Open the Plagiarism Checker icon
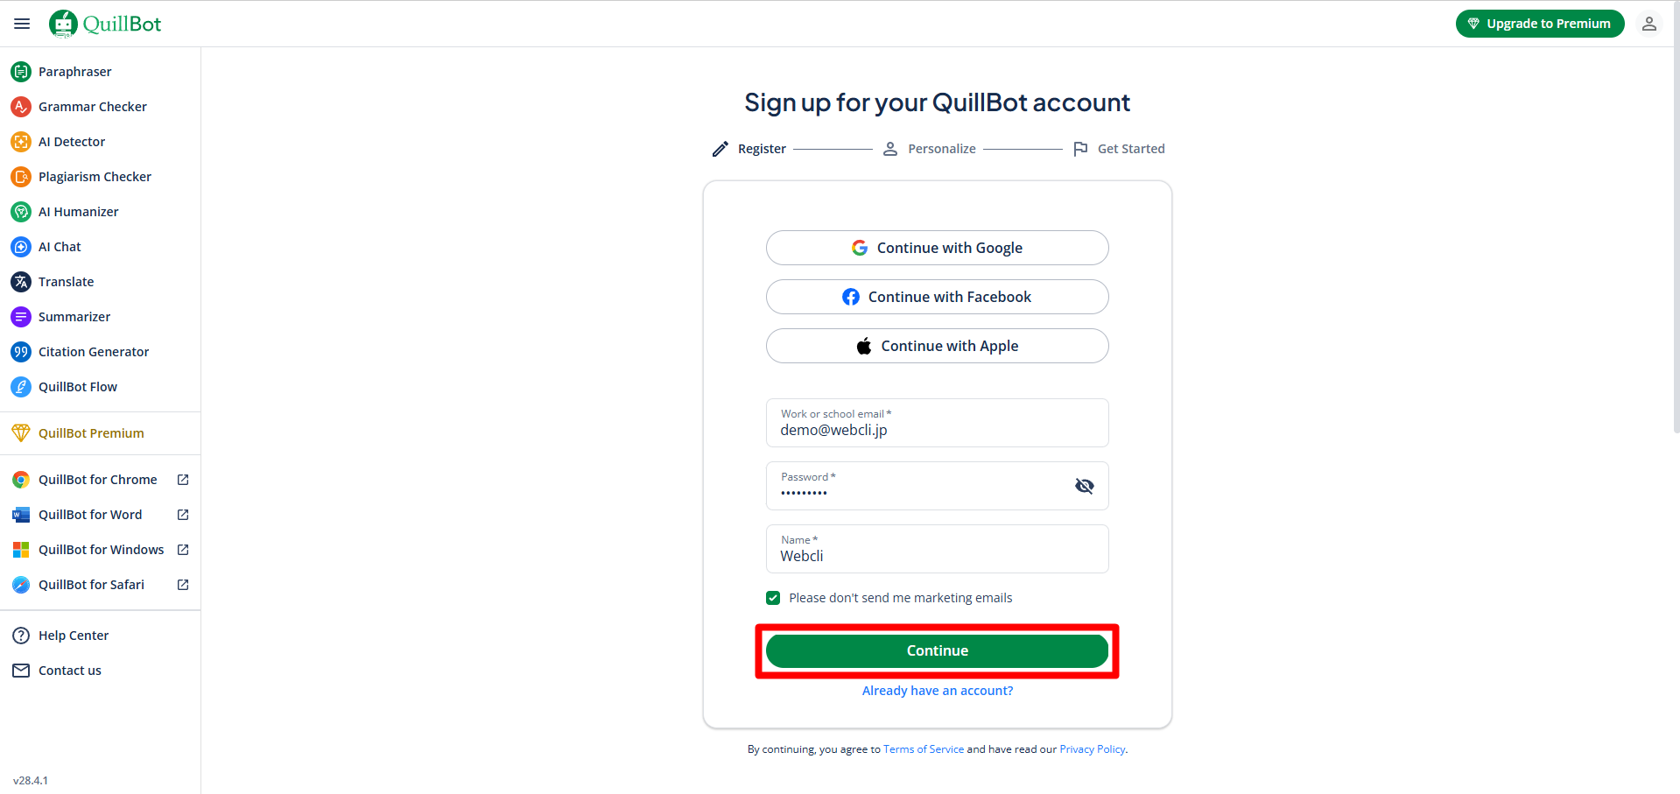1680x794 pixels. [21, 177]
